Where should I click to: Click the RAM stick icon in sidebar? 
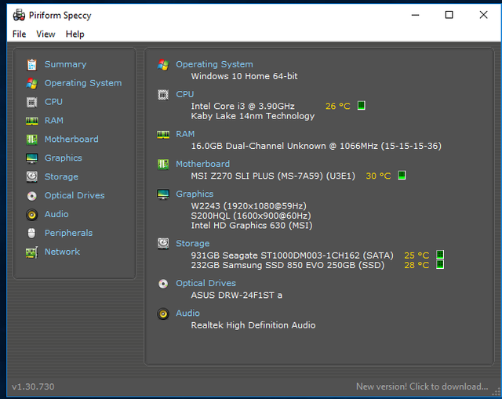pyautogui.click(x=31, y=121)
